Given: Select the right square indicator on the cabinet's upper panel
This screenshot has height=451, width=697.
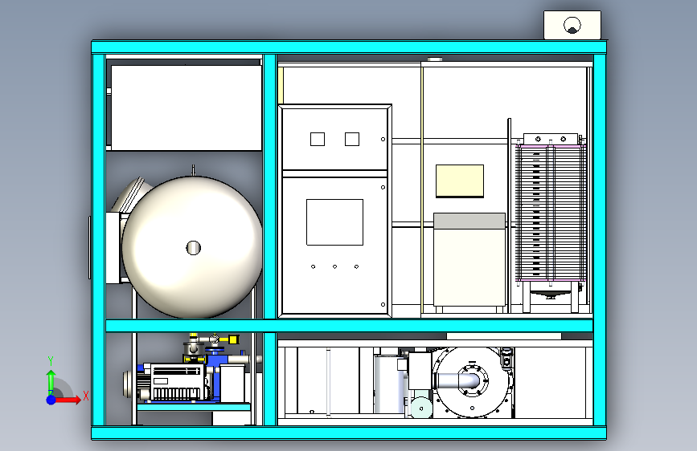Looking at the screenshot, I should tap(352, 140).
